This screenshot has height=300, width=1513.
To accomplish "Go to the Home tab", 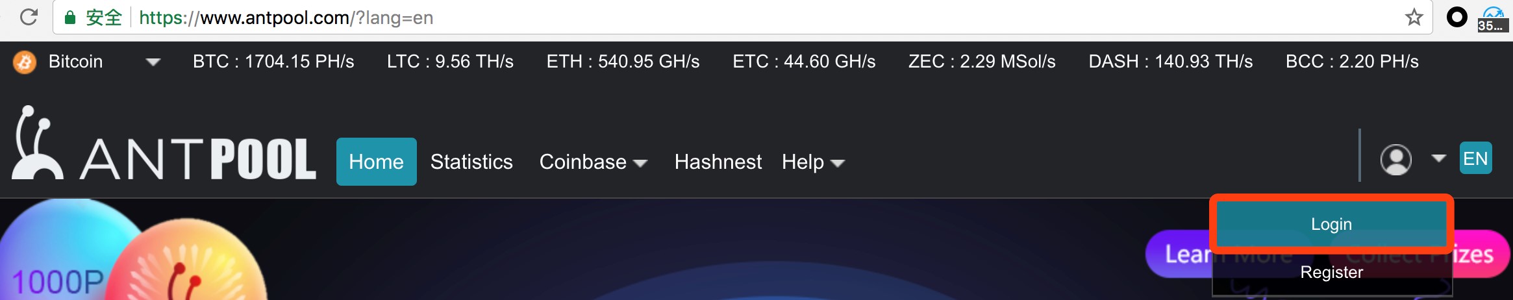I will click(x=377, y=162).
